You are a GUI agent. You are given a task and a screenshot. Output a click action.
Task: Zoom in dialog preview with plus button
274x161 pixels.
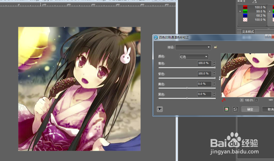[242, 100]
